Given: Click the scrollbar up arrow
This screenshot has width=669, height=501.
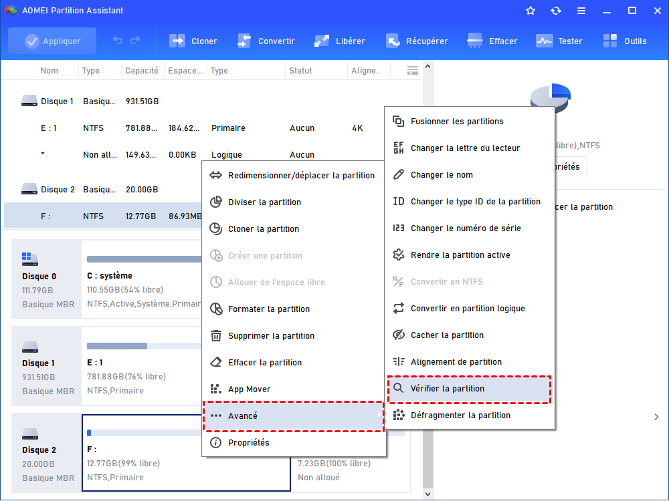Looking at the screenshot, I should point(428,66).
